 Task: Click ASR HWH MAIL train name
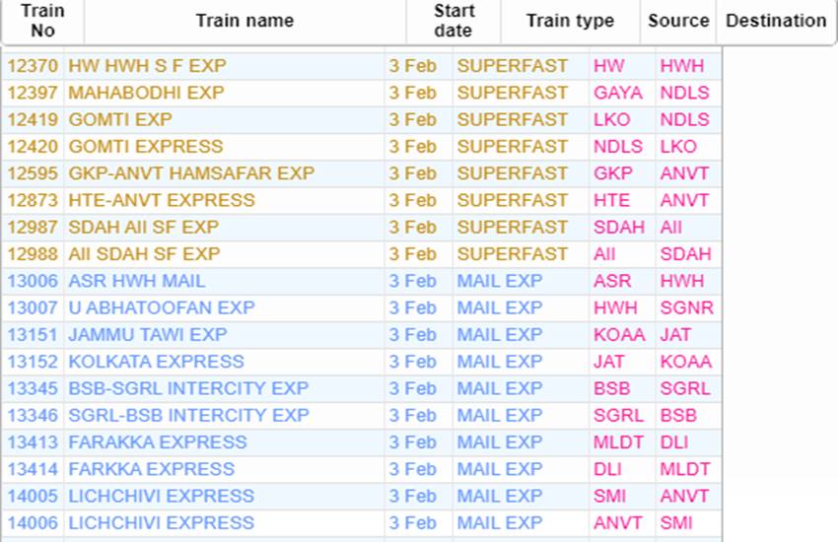pyautogui.click(x=137, y=281)
